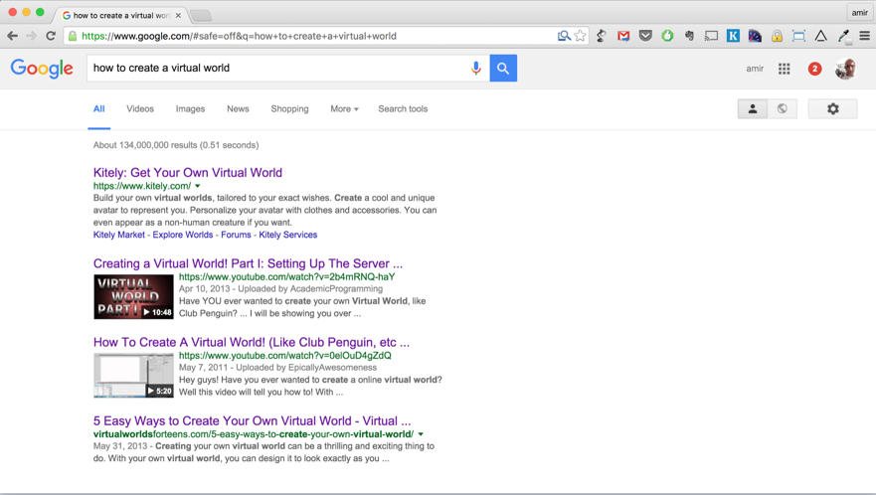The image size is (876, 495).
Task: Switch to the Videos tab
Action: [x=139, y=109]
